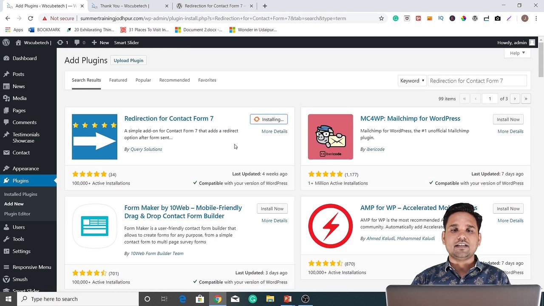Screen dimensions: 544x306
Task: Open 10Web Form Builder Team author link
Action: click(x=157, y=253)
